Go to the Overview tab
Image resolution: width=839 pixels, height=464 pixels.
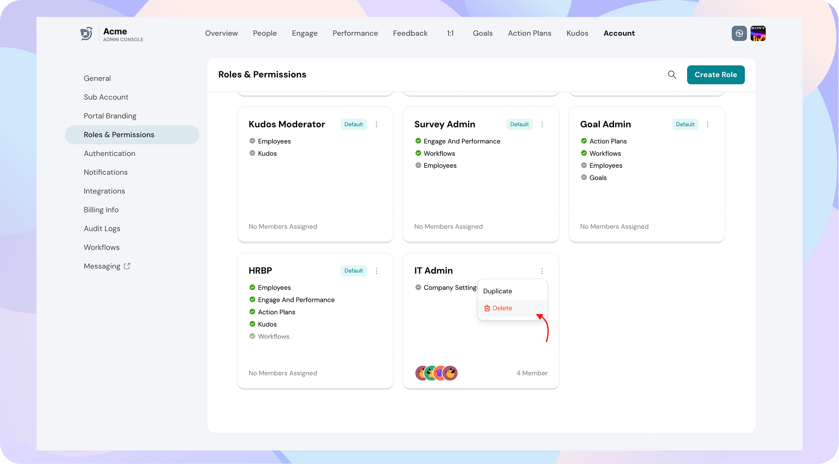point(221,33)
